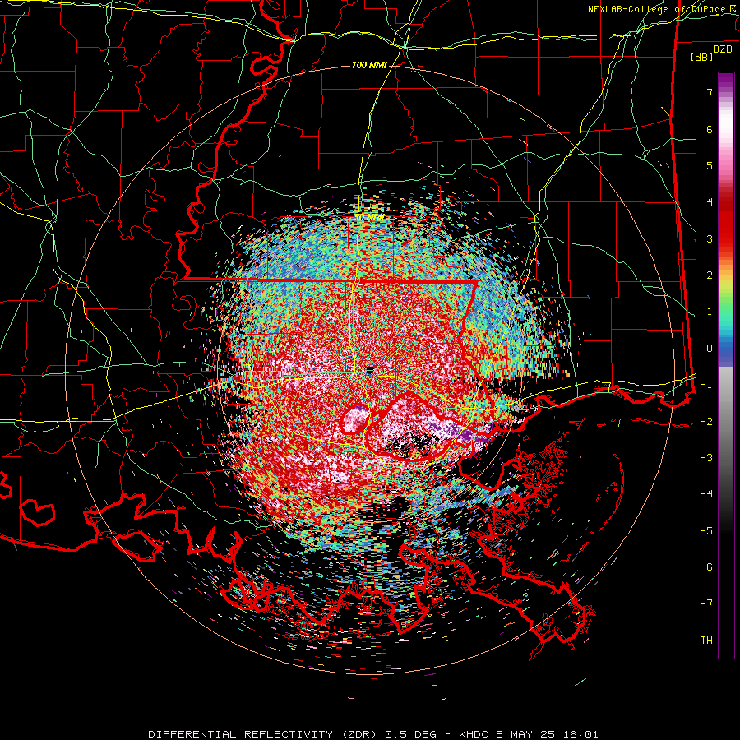Click the [dB] unit label
This screenshot has height=740, width=740.
[701, 57]
